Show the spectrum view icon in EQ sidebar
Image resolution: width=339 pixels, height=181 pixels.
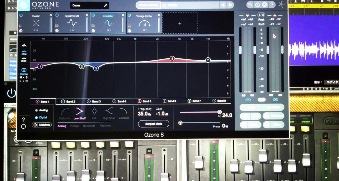pos(24,45)
